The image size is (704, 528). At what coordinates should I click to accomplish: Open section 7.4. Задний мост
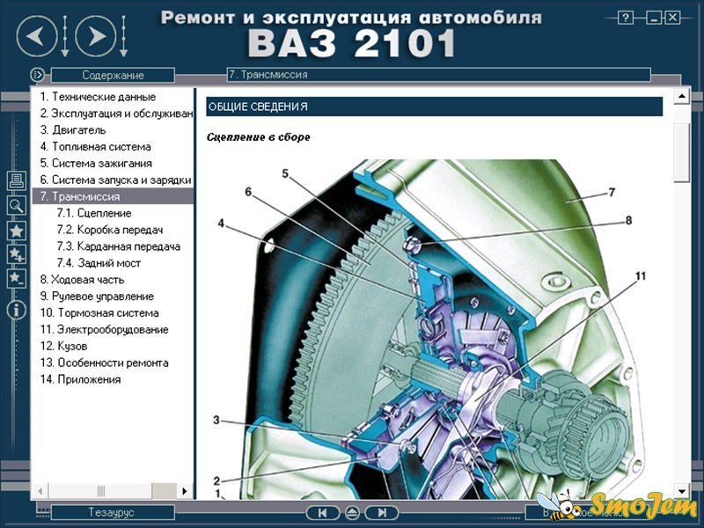(99, 263)
